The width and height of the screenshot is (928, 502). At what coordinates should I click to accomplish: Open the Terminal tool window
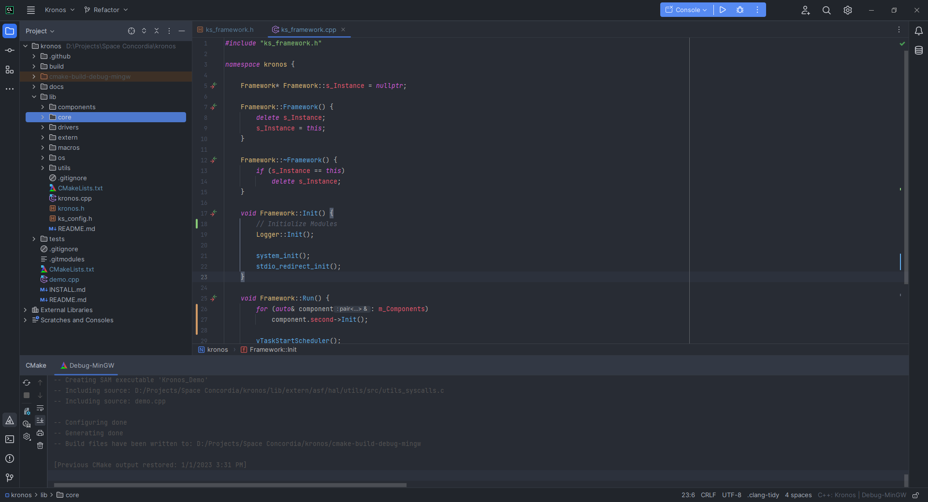pos(10,439)
